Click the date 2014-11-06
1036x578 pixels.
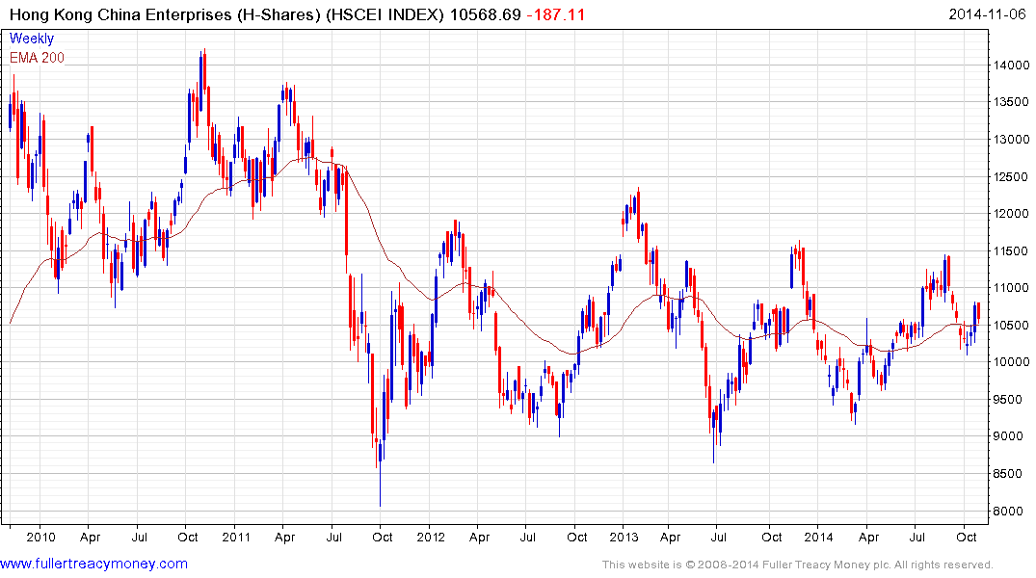click(x=987, y=14)
